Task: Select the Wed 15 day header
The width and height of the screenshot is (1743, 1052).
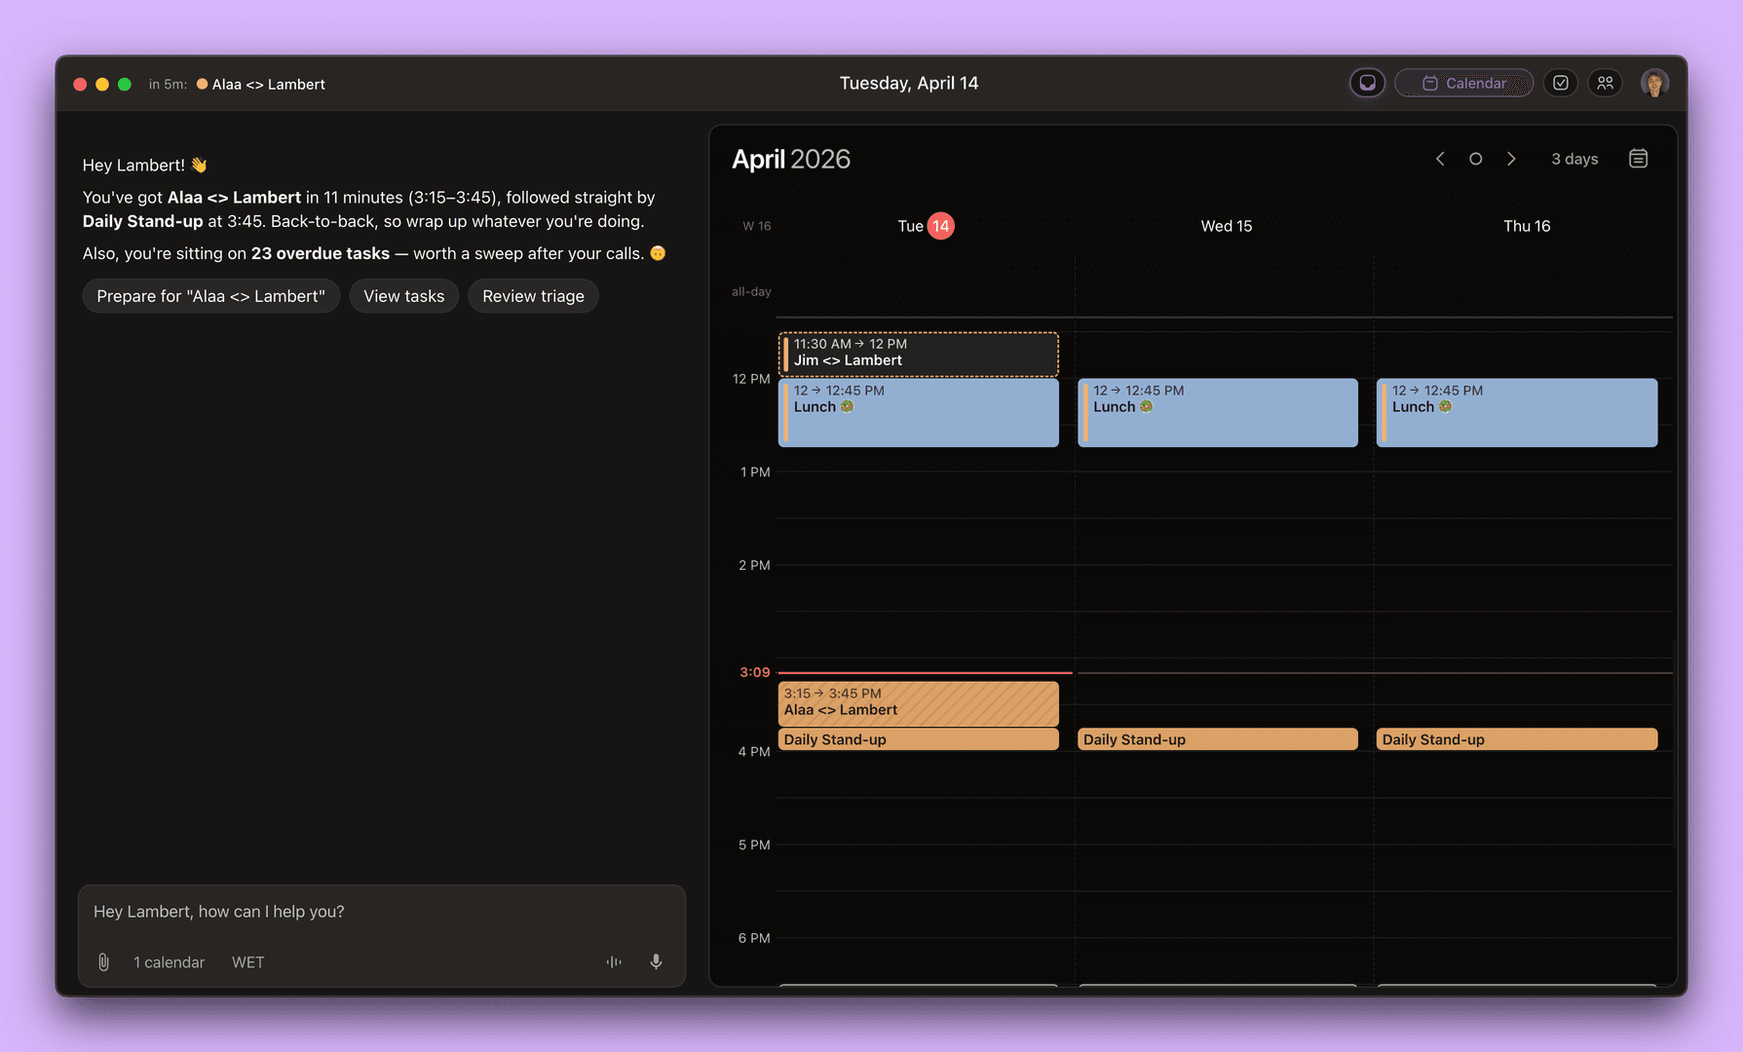Action: 1226,226
